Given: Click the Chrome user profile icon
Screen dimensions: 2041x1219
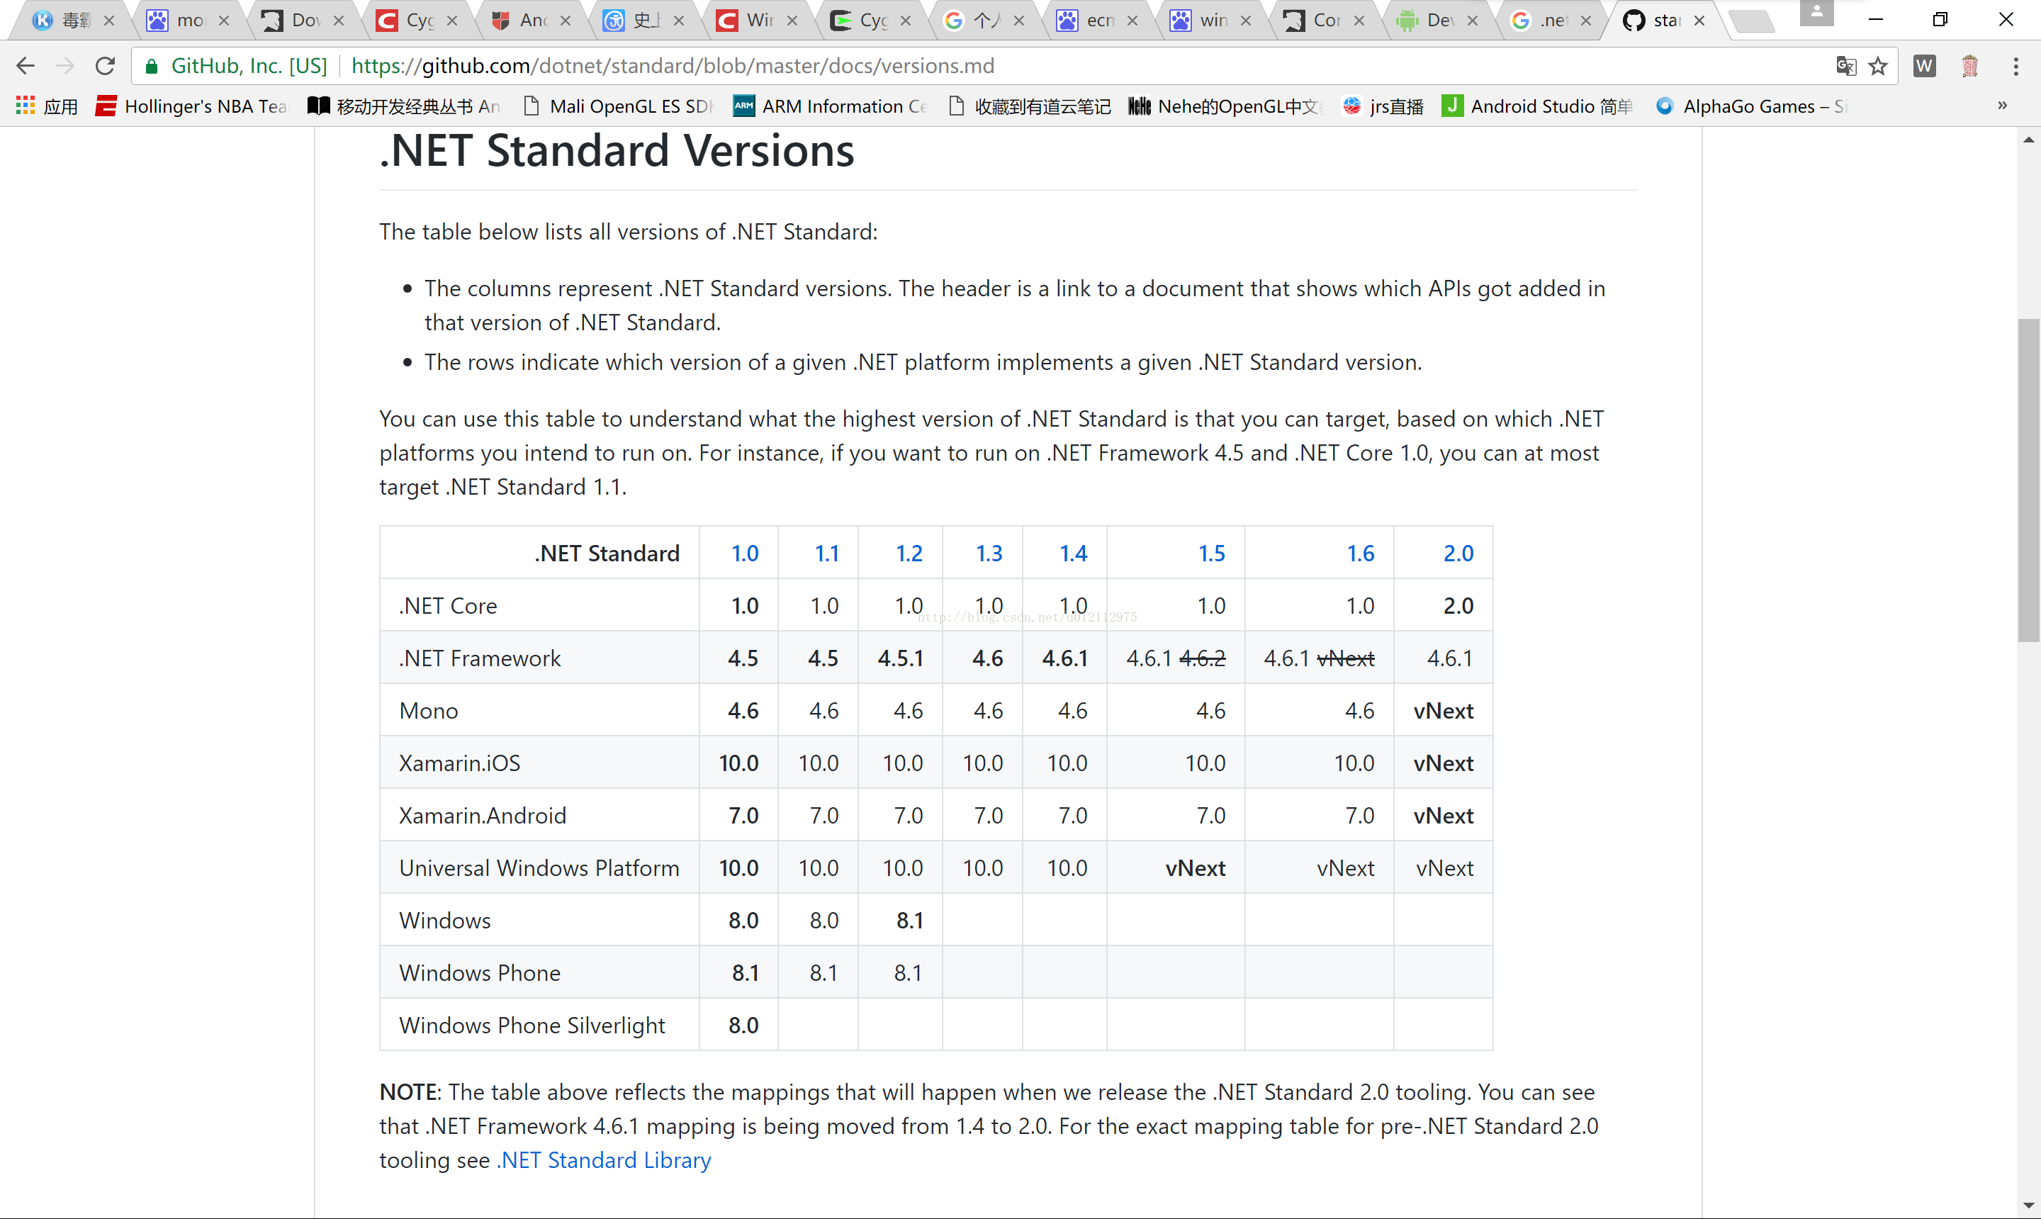Looking at the screenshot, I should [1817, 13].
